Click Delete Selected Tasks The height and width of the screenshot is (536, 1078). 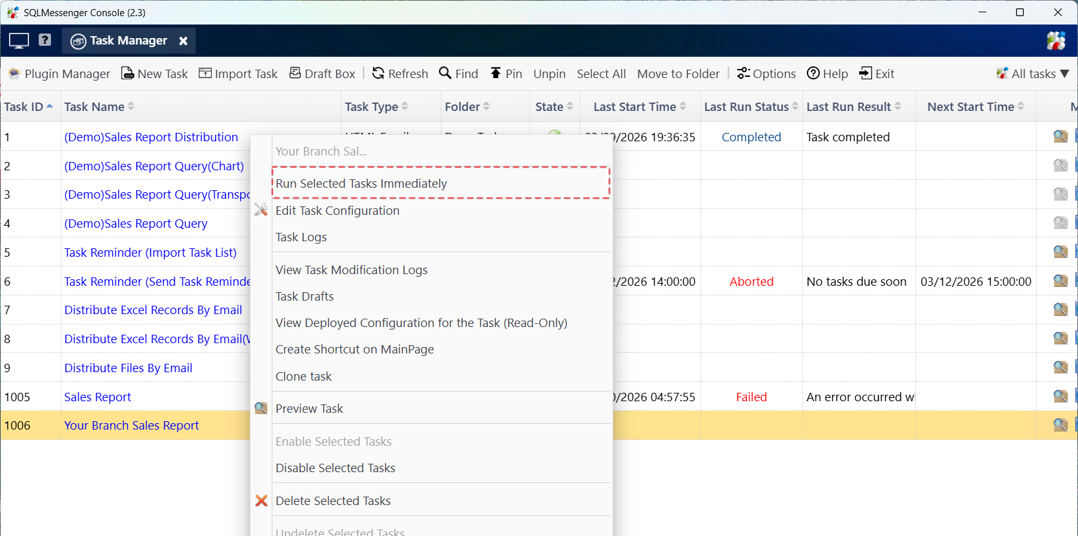pyautogui.click(x=332, y=501)
